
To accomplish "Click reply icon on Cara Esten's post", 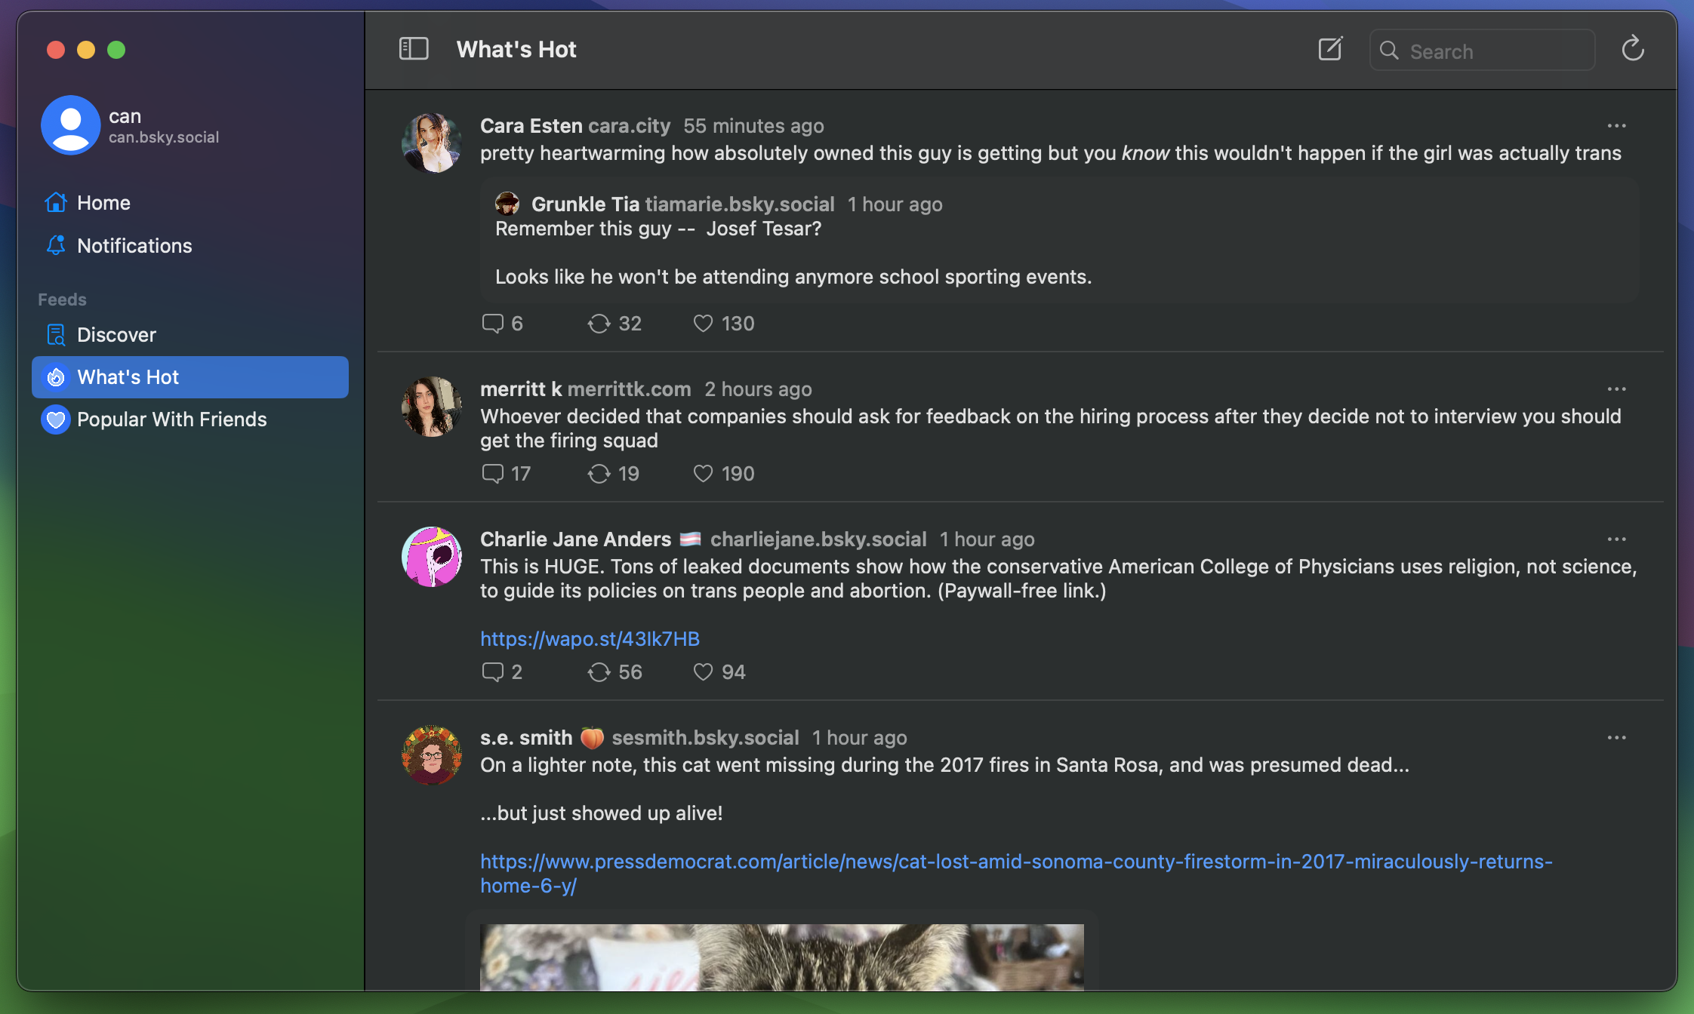I will tap(493, 324).
